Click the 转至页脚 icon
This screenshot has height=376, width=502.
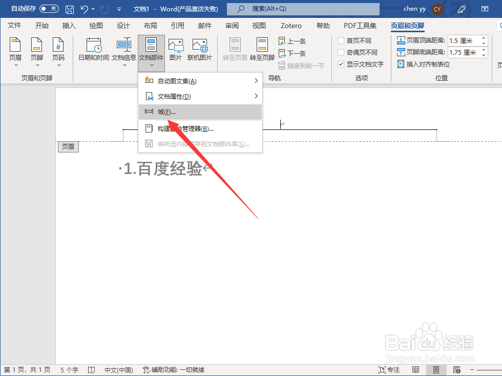(x=262, y=49)
